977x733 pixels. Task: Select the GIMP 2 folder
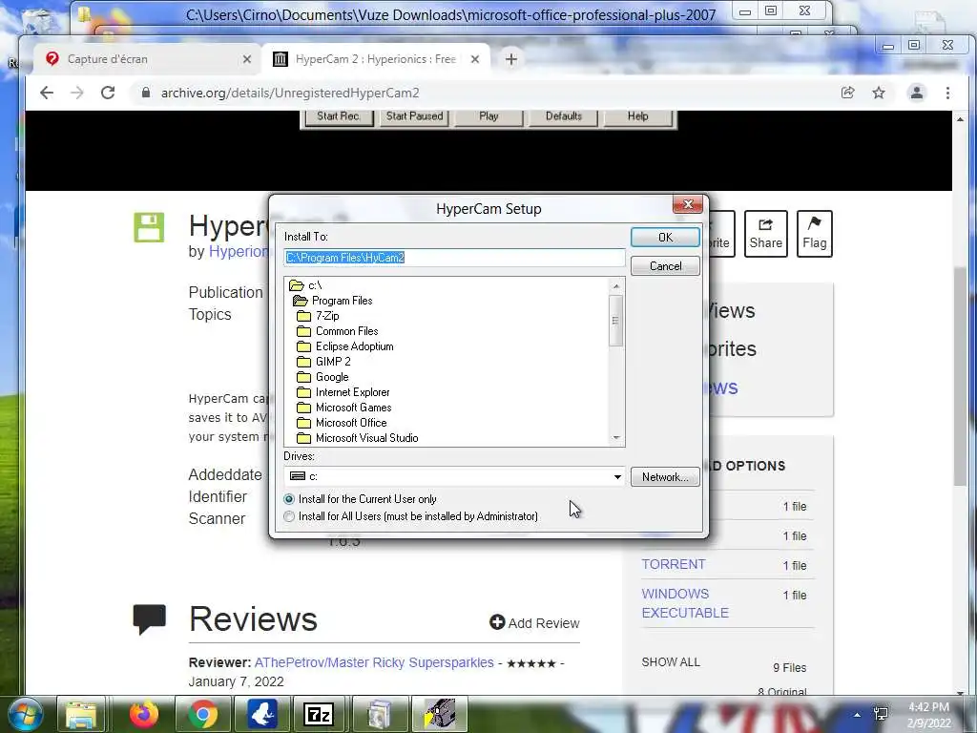323,362
